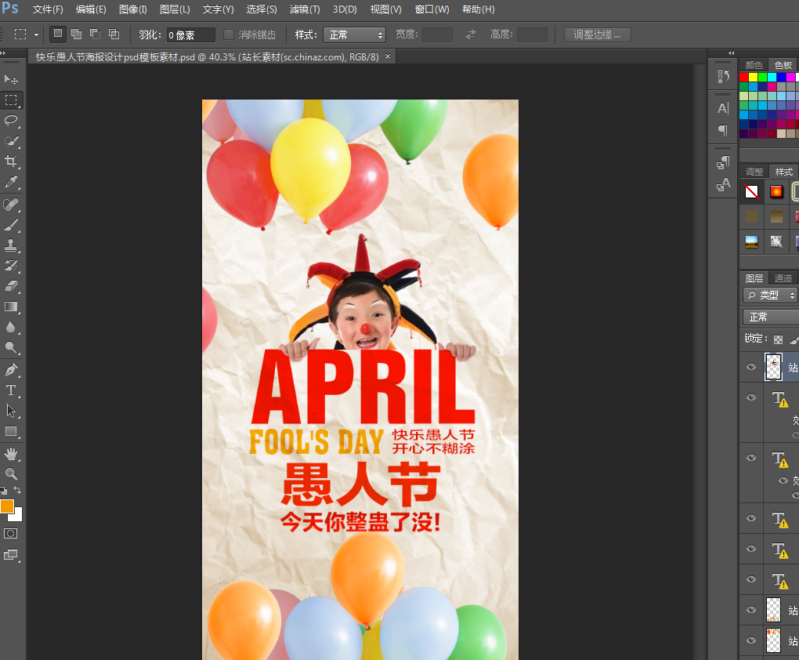
Task: Open the History panel icon
Action: [x=723, y=76]
